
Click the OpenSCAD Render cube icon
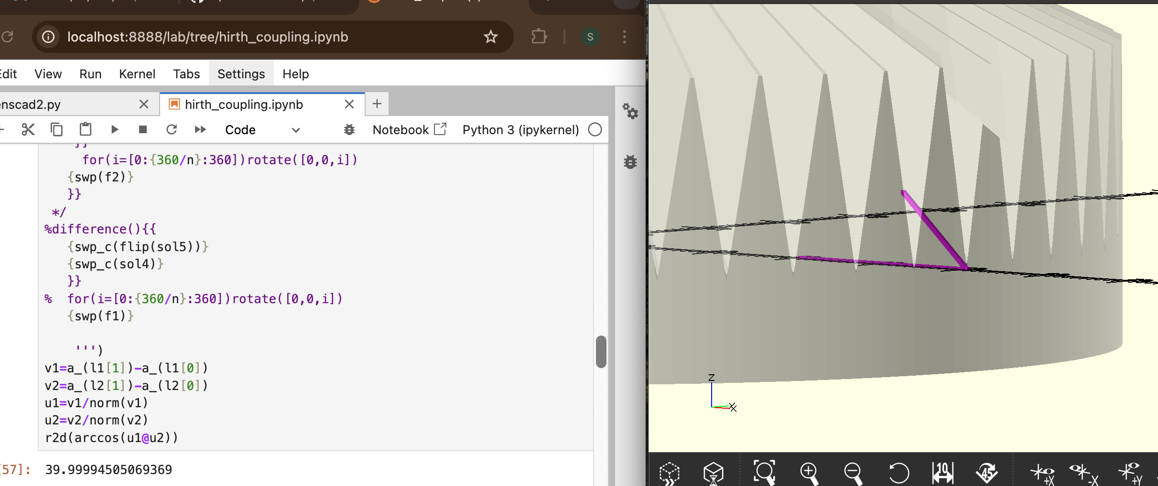click(x=713, y=473)
